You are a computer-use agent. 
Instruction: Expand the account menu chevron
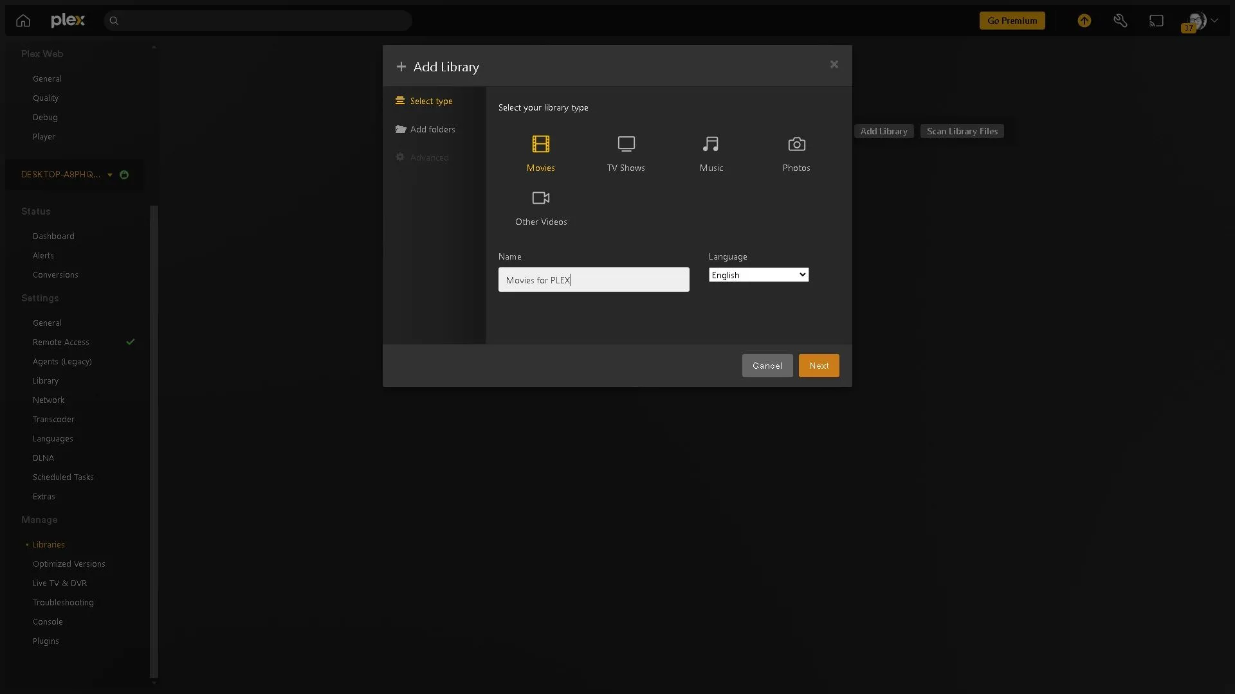(x=1214, y=21)
